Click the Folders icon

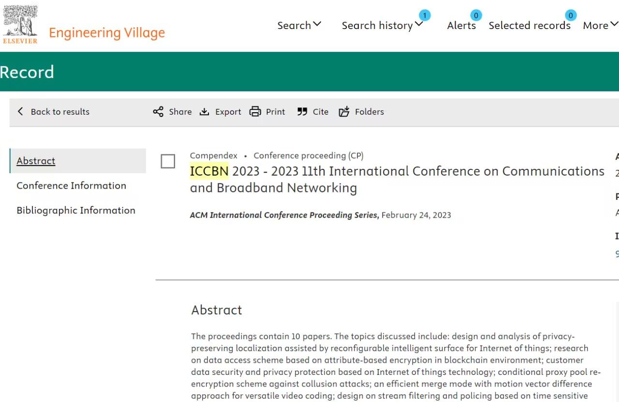point(344,112)
